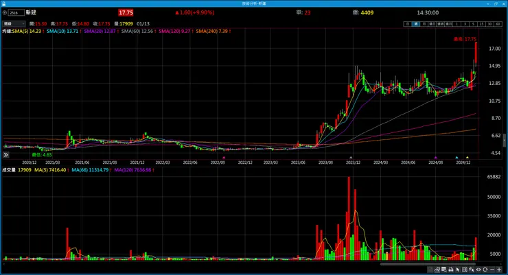Viewport: 508px width, 275px height.
Task: Click the crosshair pointer tool icon
Action: [x=472, y=270]
